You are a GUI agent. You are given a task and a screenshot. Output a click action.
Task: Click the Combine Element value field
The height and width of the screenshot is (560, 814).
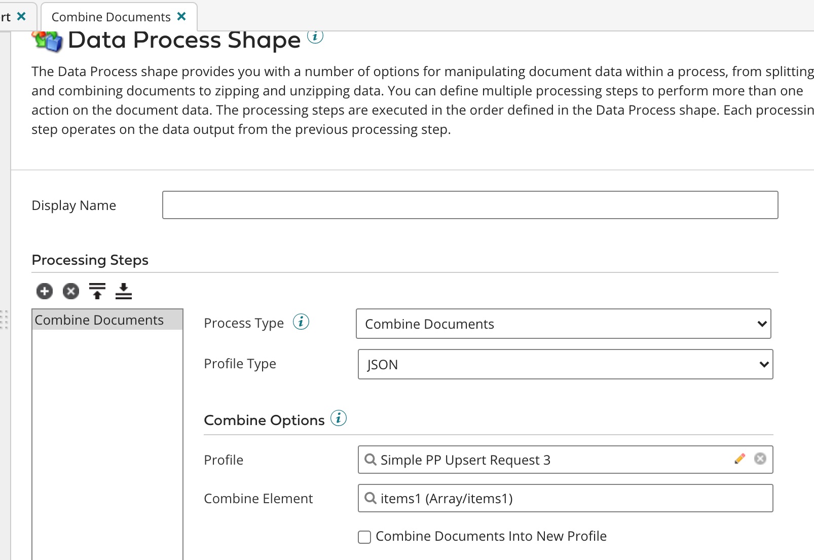(507, 499)
